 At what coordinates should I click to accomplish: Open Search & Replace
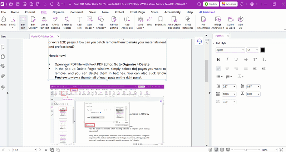67,23
